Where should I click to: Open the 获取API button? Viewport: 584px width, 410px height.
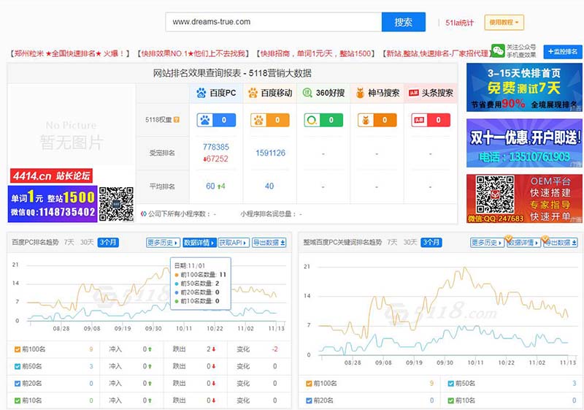234,243
